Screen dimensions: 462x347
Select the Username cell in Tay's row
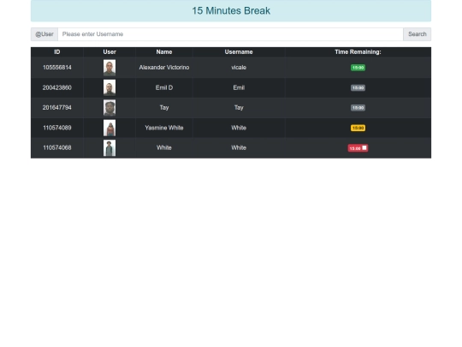click(x=239, y=108)
